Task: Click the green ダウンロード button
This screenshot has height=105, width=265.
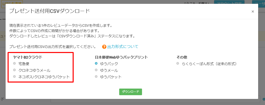Action: (x=130, y=92)
